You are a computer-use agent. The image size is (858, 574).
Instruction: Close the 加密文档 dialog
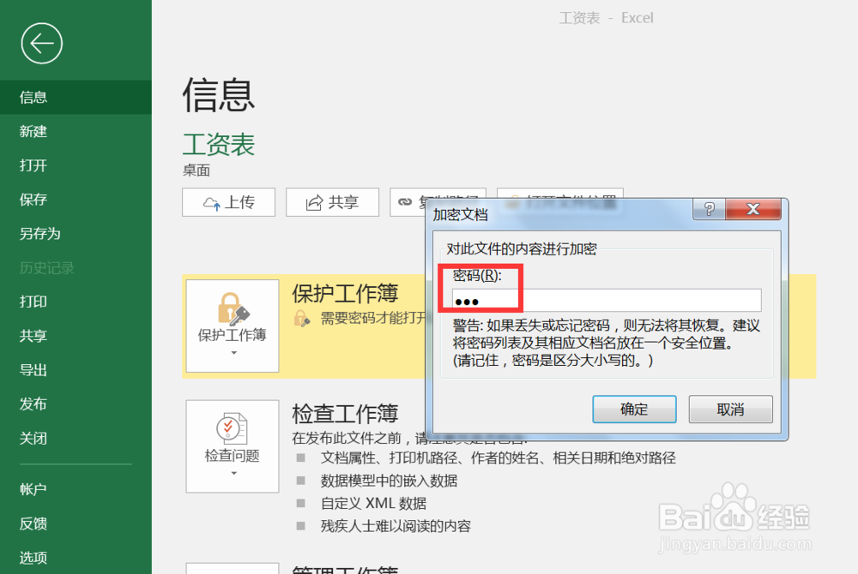[x=753, y=208]
